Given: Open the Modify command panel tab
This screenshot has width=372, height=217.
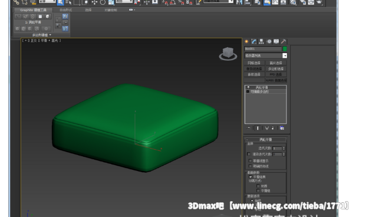Looking at the screenshot, I should click(x=254, y=41).
